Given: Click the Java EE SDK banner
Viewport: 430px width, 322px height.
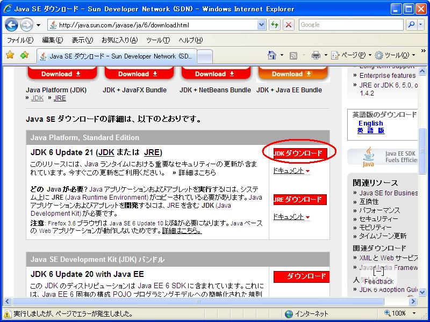Looking at the screenshot, I should 383,157.
